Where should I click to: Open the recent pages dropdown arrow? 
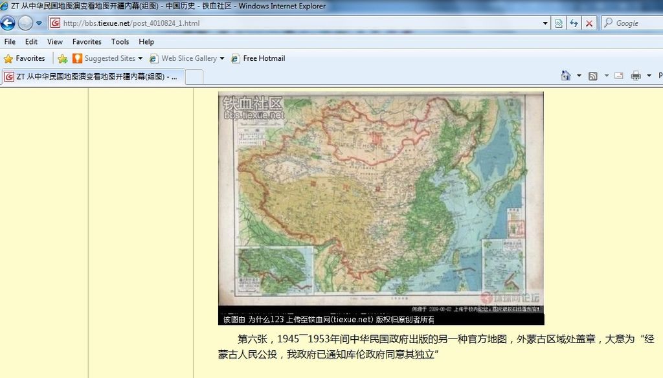point(39,23)
